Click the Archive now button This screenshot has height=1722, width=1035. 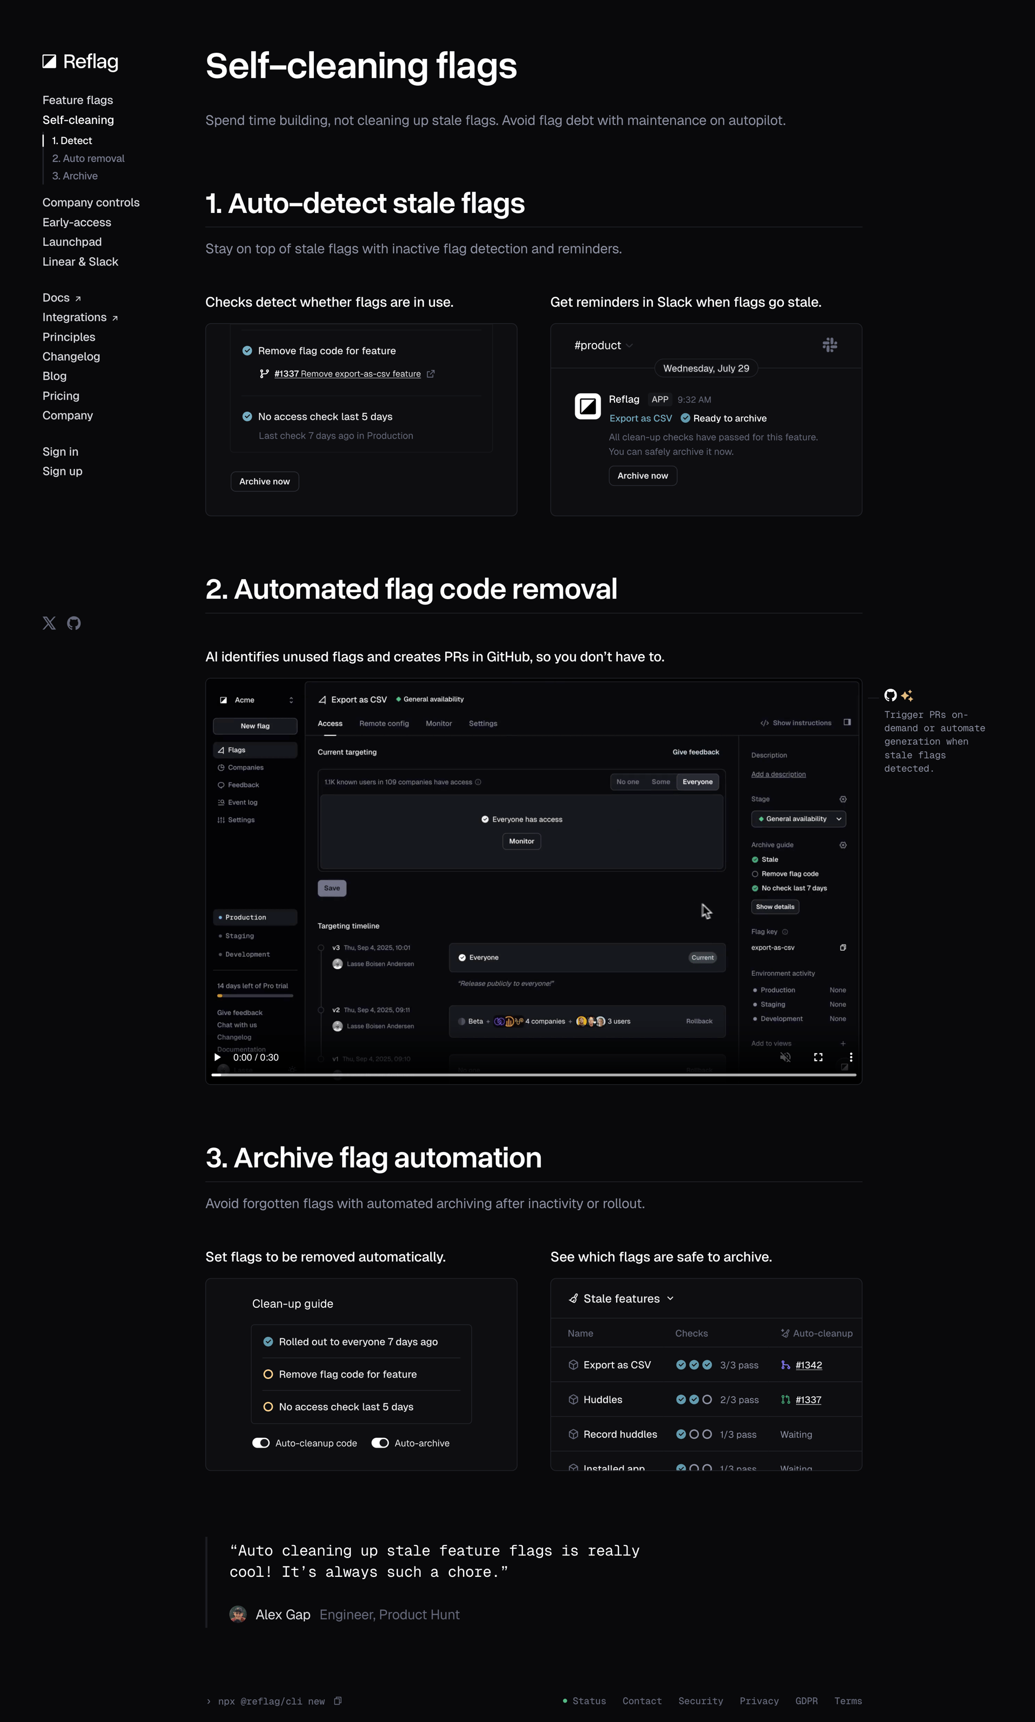coord(264,481)
